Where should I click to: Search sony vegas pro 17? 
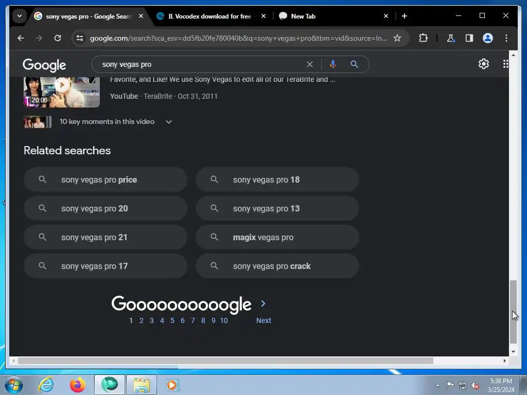105,266
